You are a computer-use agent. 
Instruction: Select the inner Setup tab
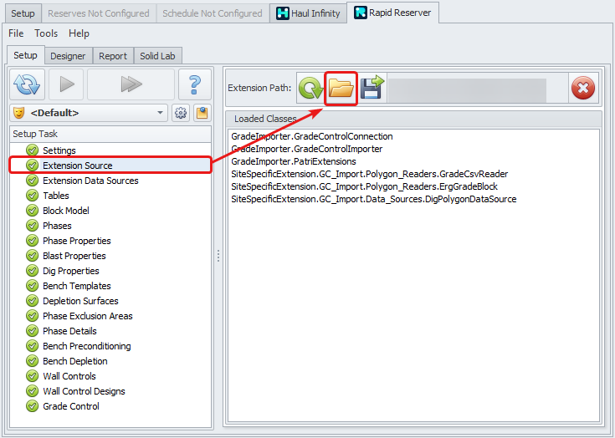pos(25,55)
